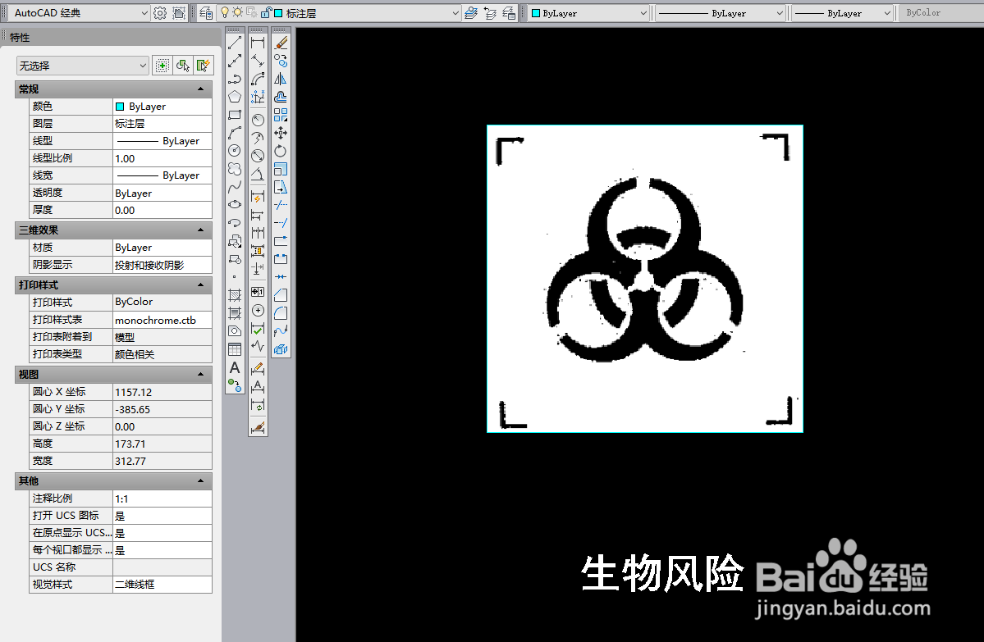Activate the Quick Dimension tool
984x642 pixels.
(258, 197)
